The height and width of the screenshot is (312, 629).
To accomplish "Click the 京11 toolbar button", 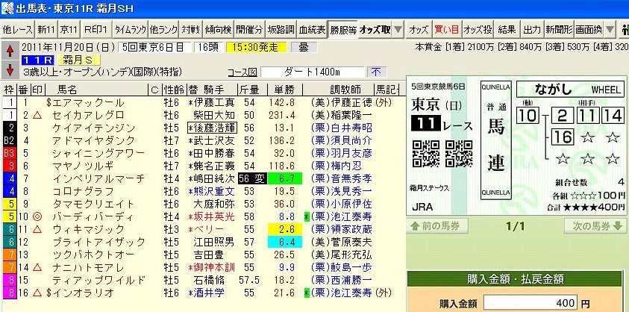I will point(69,29).
